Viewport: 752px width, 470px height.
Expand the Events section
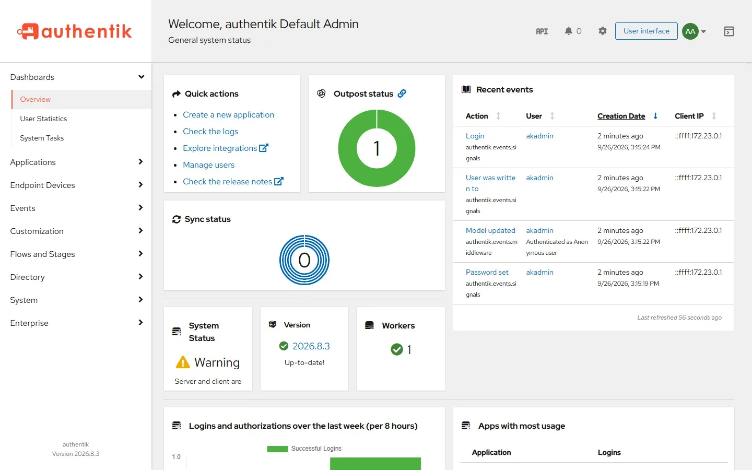[76, 208]
